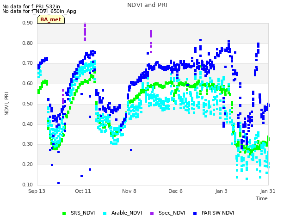296x222 pixels.
Task: Select the Arable_NDVI legend label
Action: 127,213
